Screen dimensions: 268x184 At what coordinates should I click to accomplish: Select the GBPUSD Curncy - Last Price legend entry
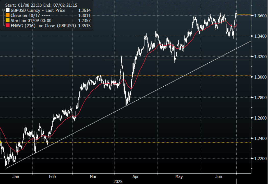[38, 10]
